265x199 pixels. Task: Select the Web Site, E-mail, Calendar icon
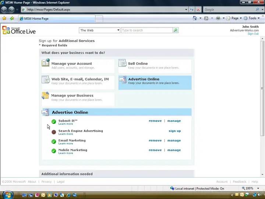point(46,79)
